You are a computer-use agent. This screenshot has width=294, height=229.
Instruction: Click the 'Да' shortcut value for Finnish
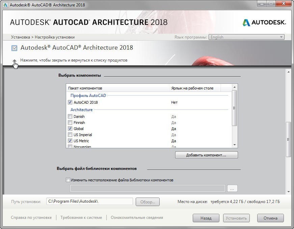(173, 123)
